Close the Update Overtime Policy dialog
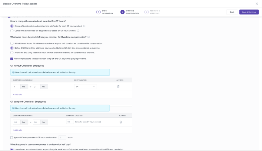This screenshot has height=151, width=262. click(x=257, y=4)
